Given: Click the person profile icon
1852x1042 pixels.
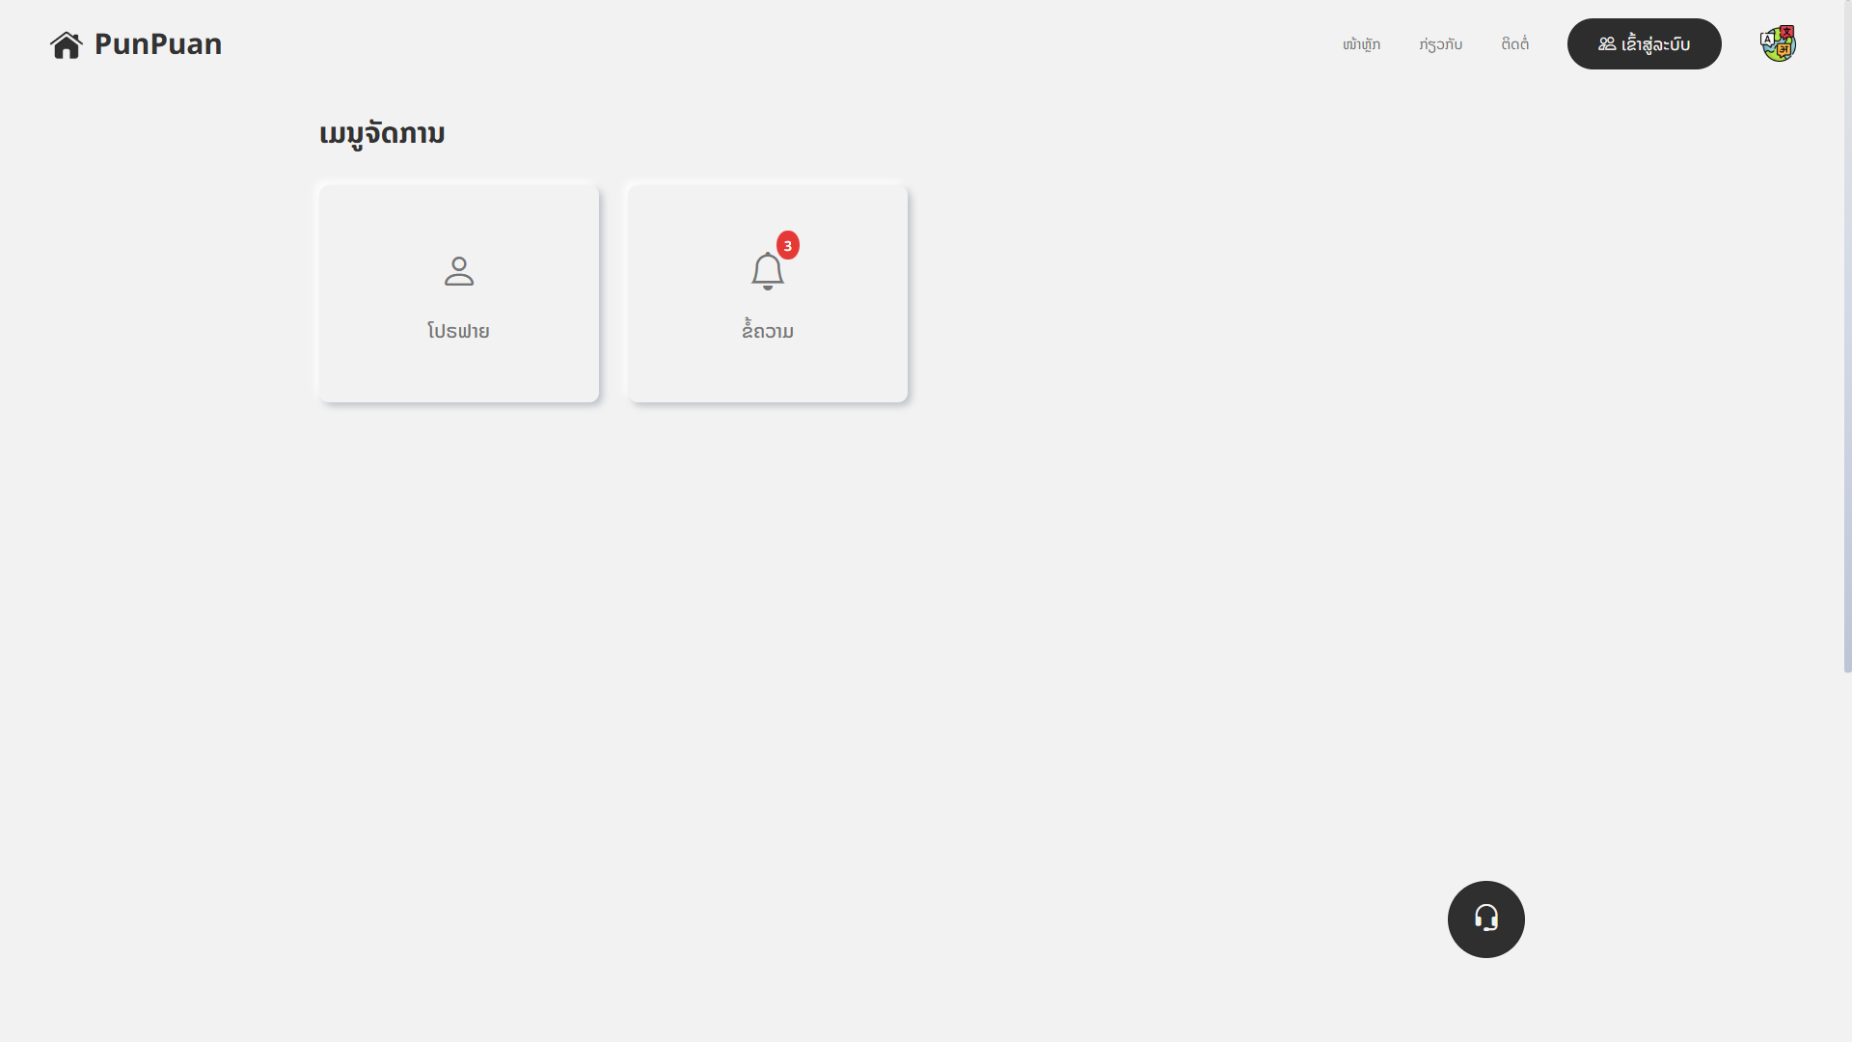Looking at the screenshot, I should (x=459, y=271).
